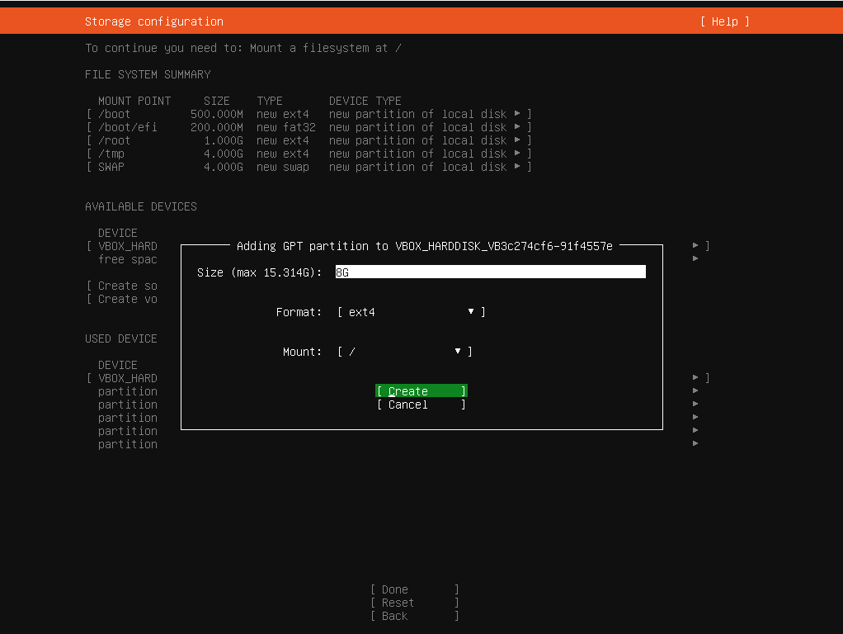This screenshot has height=634, width=843.
Task: Click the 200.000M size cell
Action: click(x=217, y=127)
